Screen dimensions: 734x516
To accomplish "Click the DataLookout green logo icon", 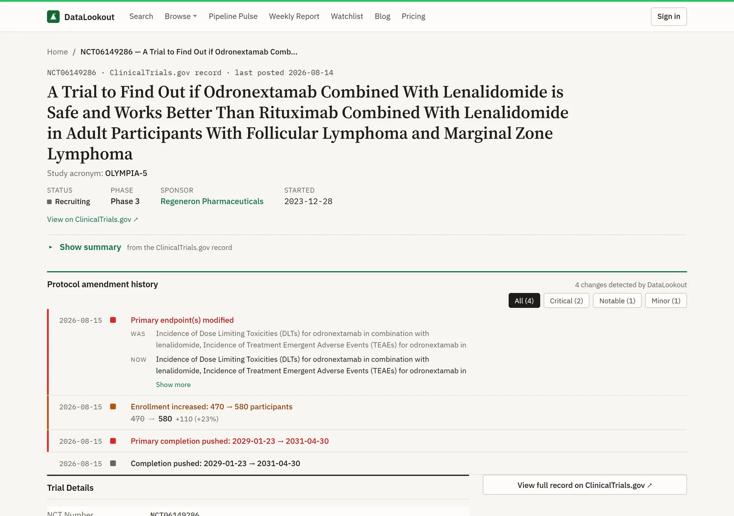I will [x=53, y=17].
